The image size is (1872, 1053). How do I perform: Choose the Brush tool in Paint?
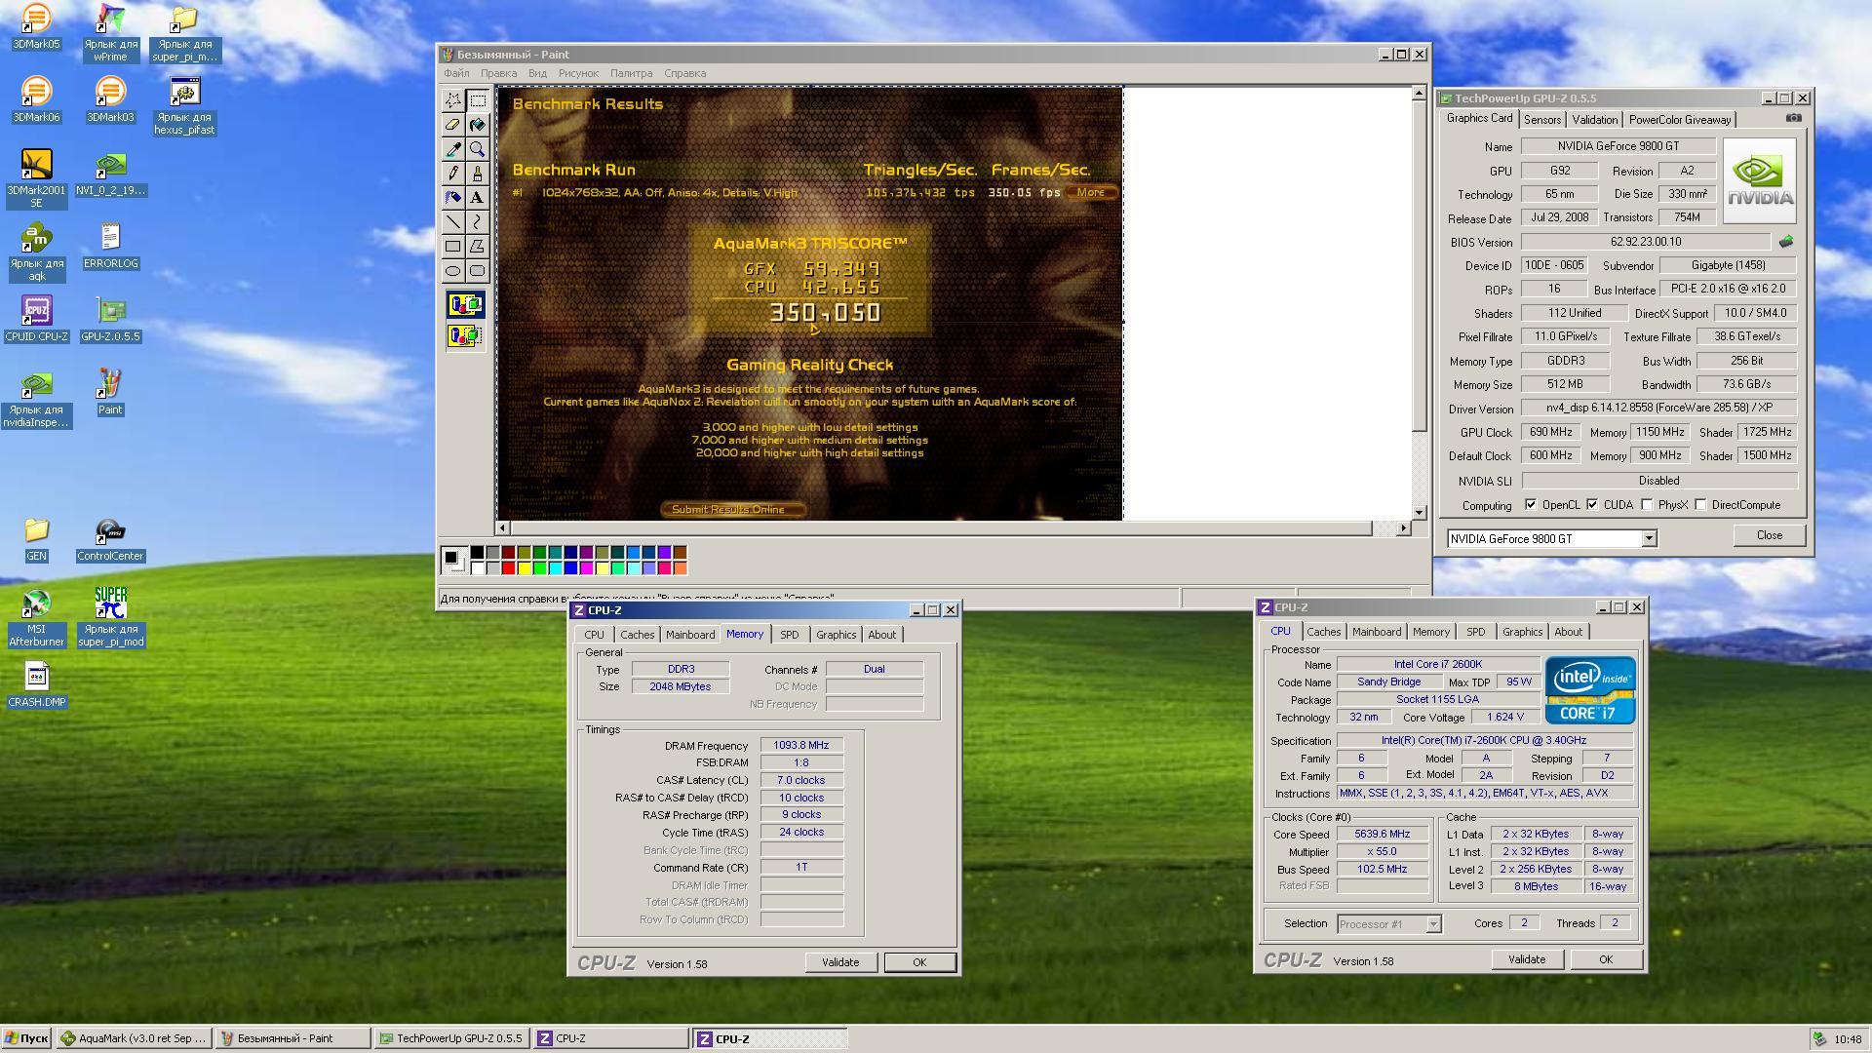tap(478, 173)
